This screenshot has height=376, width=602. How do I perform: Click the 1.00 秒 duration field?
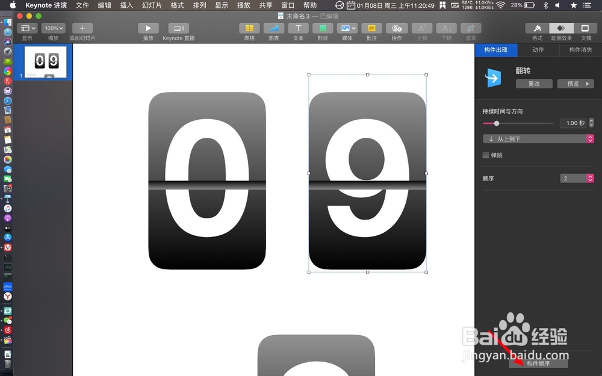[x=574, y=123]
